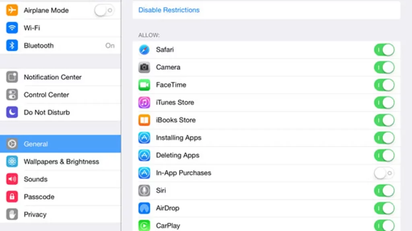Tap the In-App Purchases App Store icon
Viewport: 412px width, 231px height.
point(144,173)
